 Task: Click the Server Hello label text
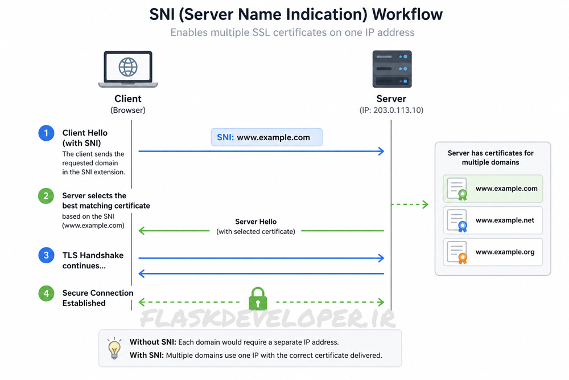pyautogui.click(x=256, y=222)
